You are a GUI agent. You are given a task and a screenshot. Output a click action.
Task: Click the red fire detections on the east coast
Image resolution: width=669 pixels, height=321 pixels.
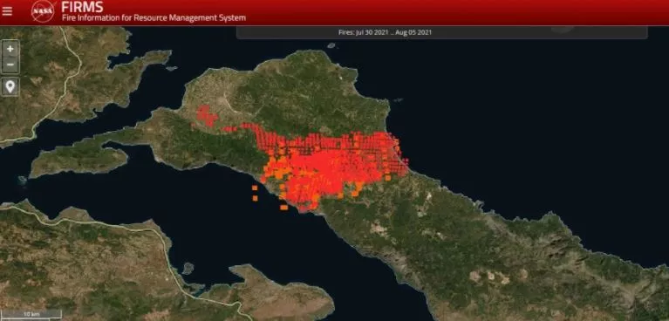coord(394,154)
